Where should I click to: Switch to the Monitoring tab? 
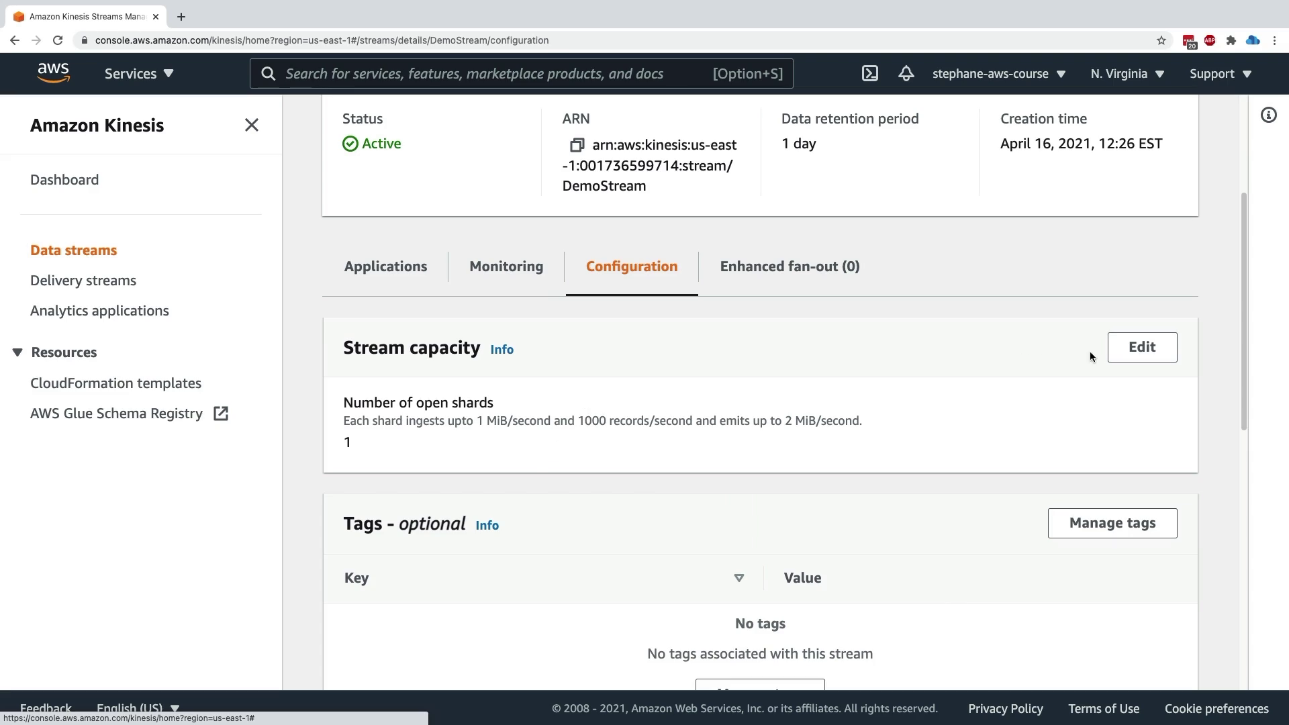[x=506, y=267]
